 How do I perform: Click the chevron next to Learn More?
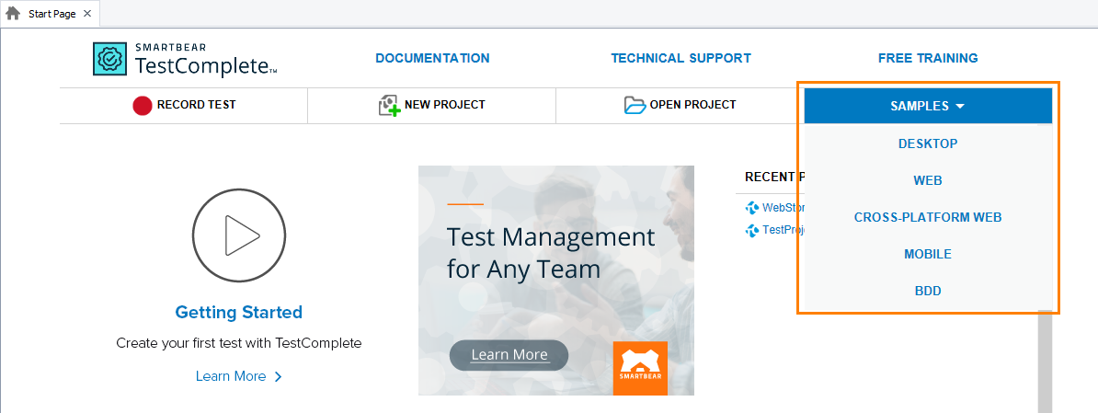[278, 376]
